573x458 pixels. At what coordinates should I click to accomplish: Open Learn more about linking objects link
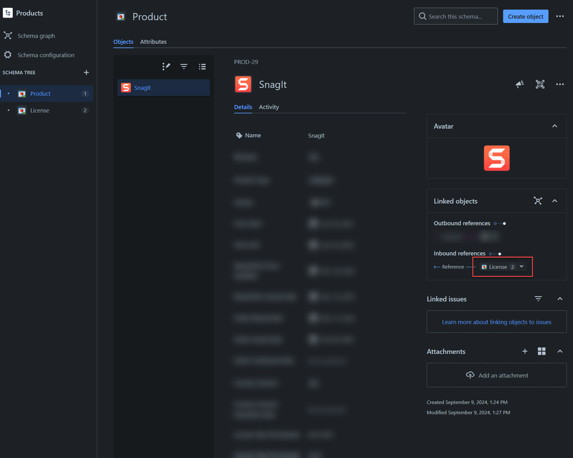(x=497, y=322)
